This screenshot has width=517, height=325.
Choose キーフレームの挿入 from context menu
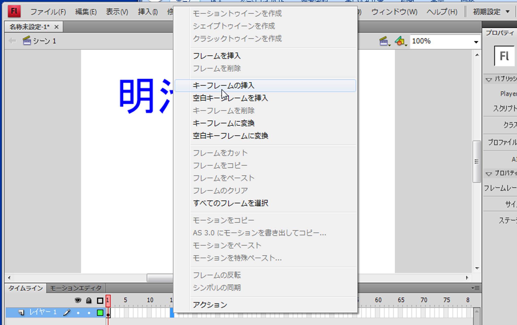[x=223, y=85]
